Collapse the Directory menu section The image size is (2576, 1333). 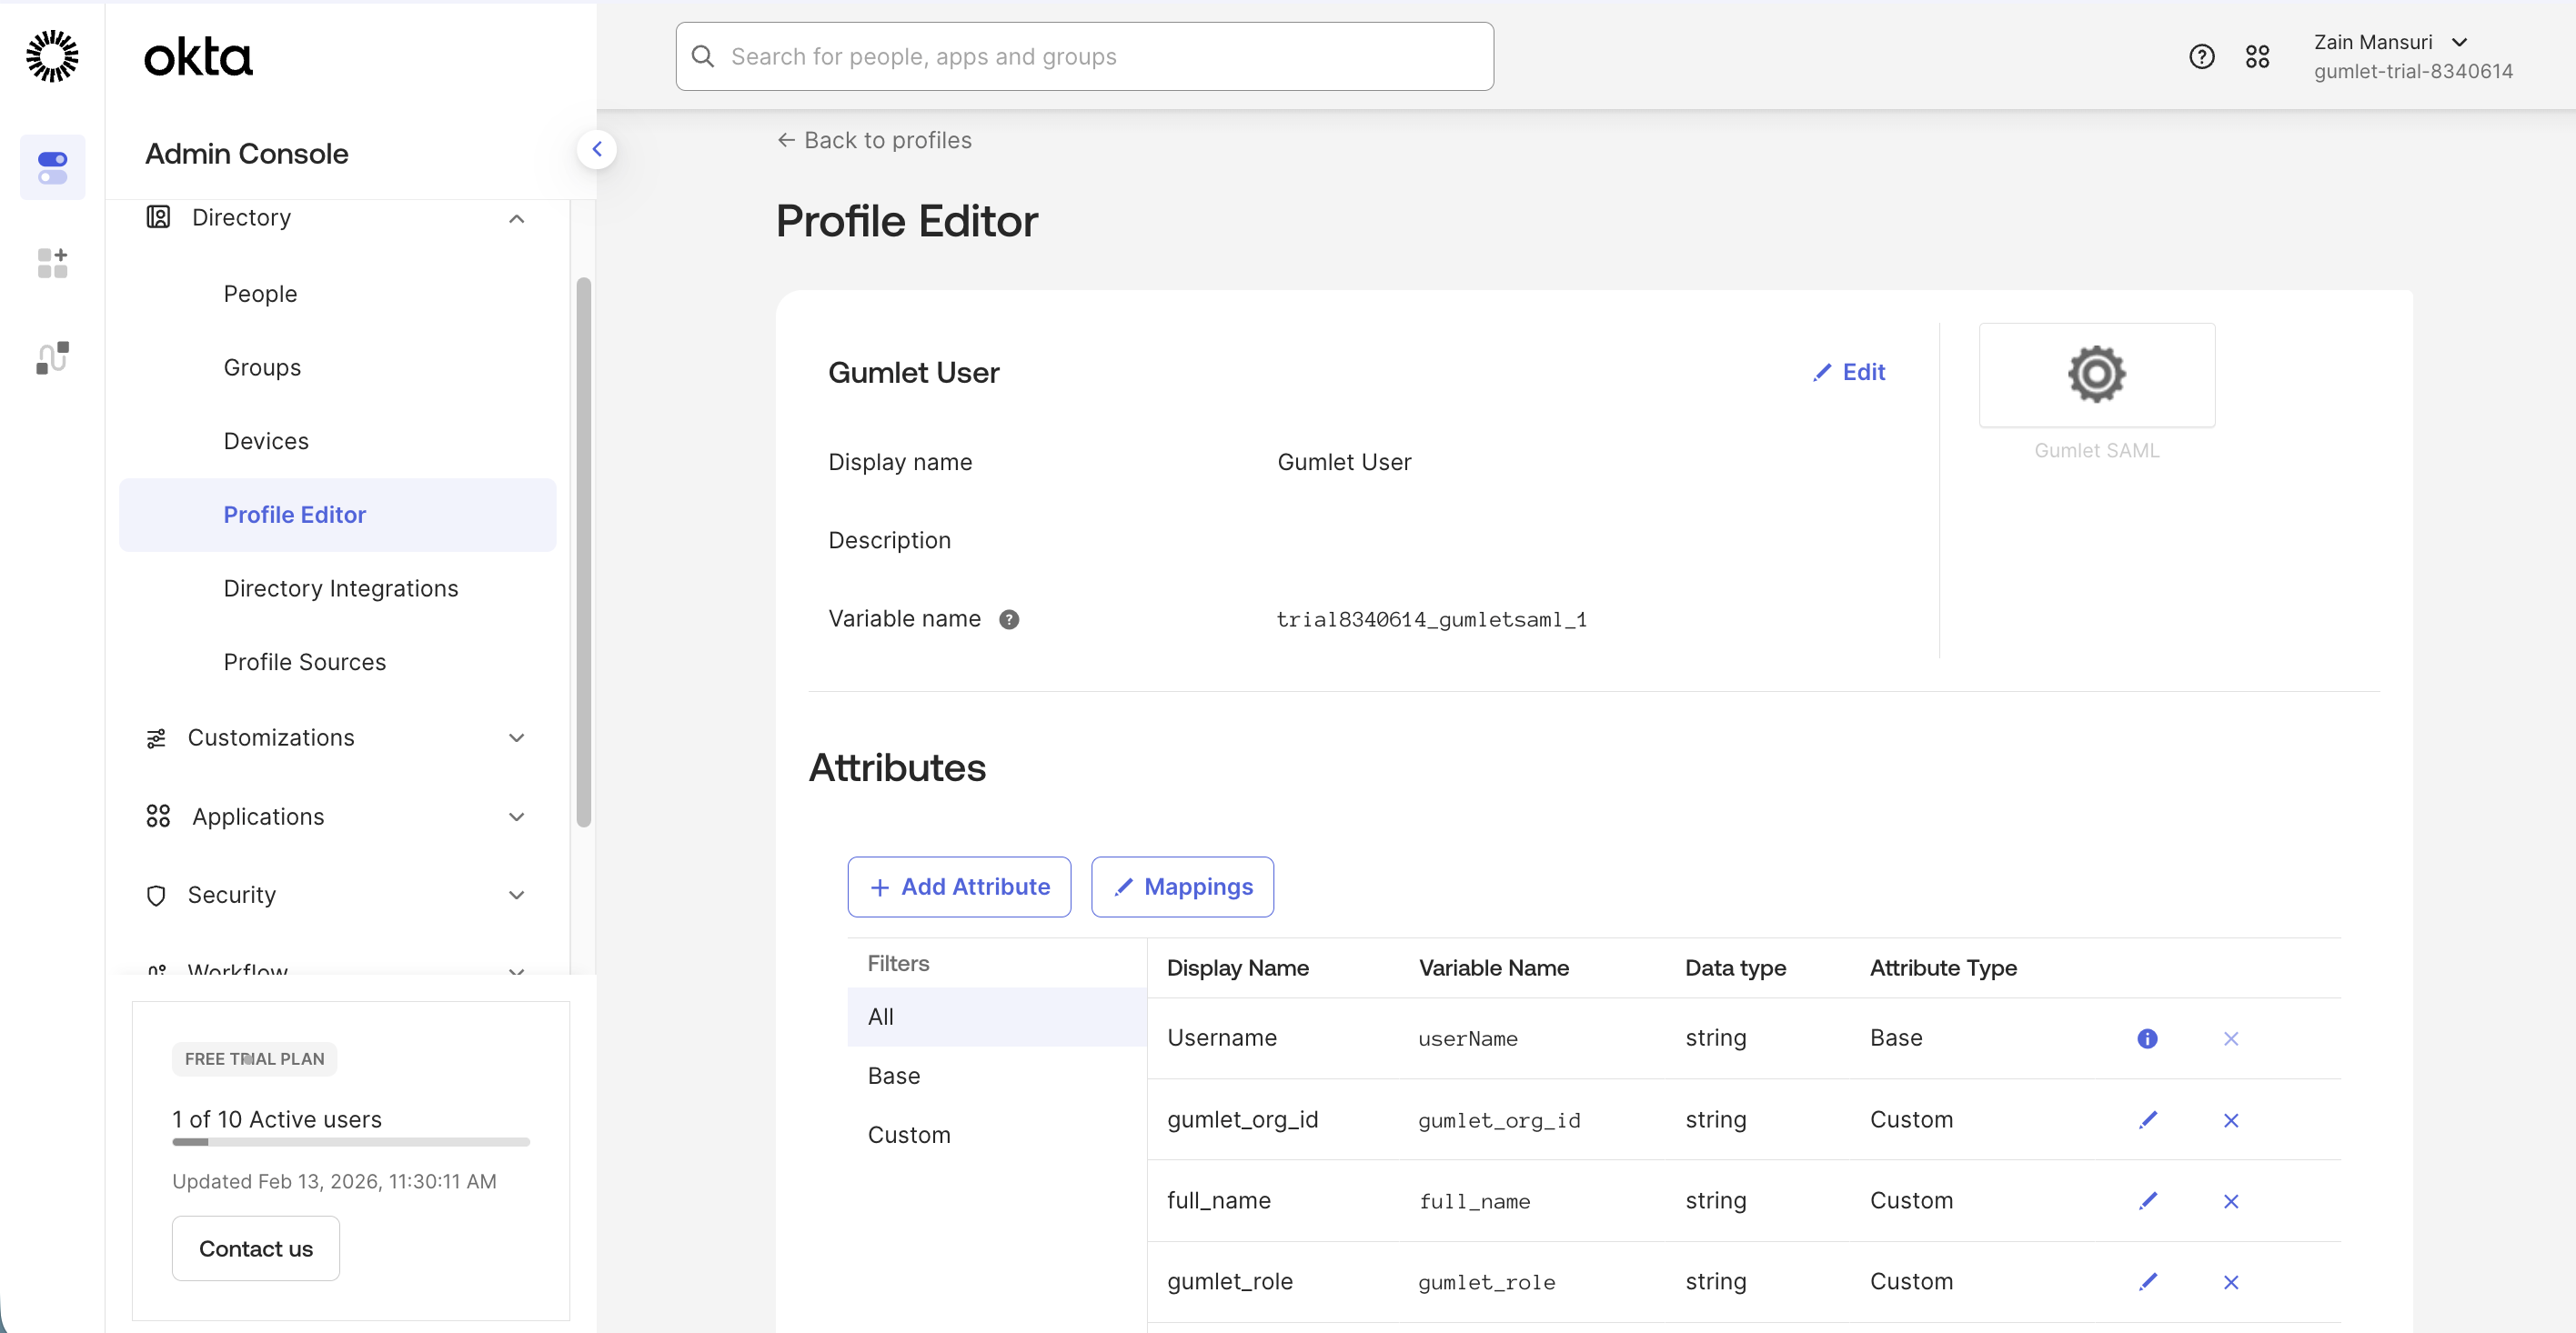516,219
